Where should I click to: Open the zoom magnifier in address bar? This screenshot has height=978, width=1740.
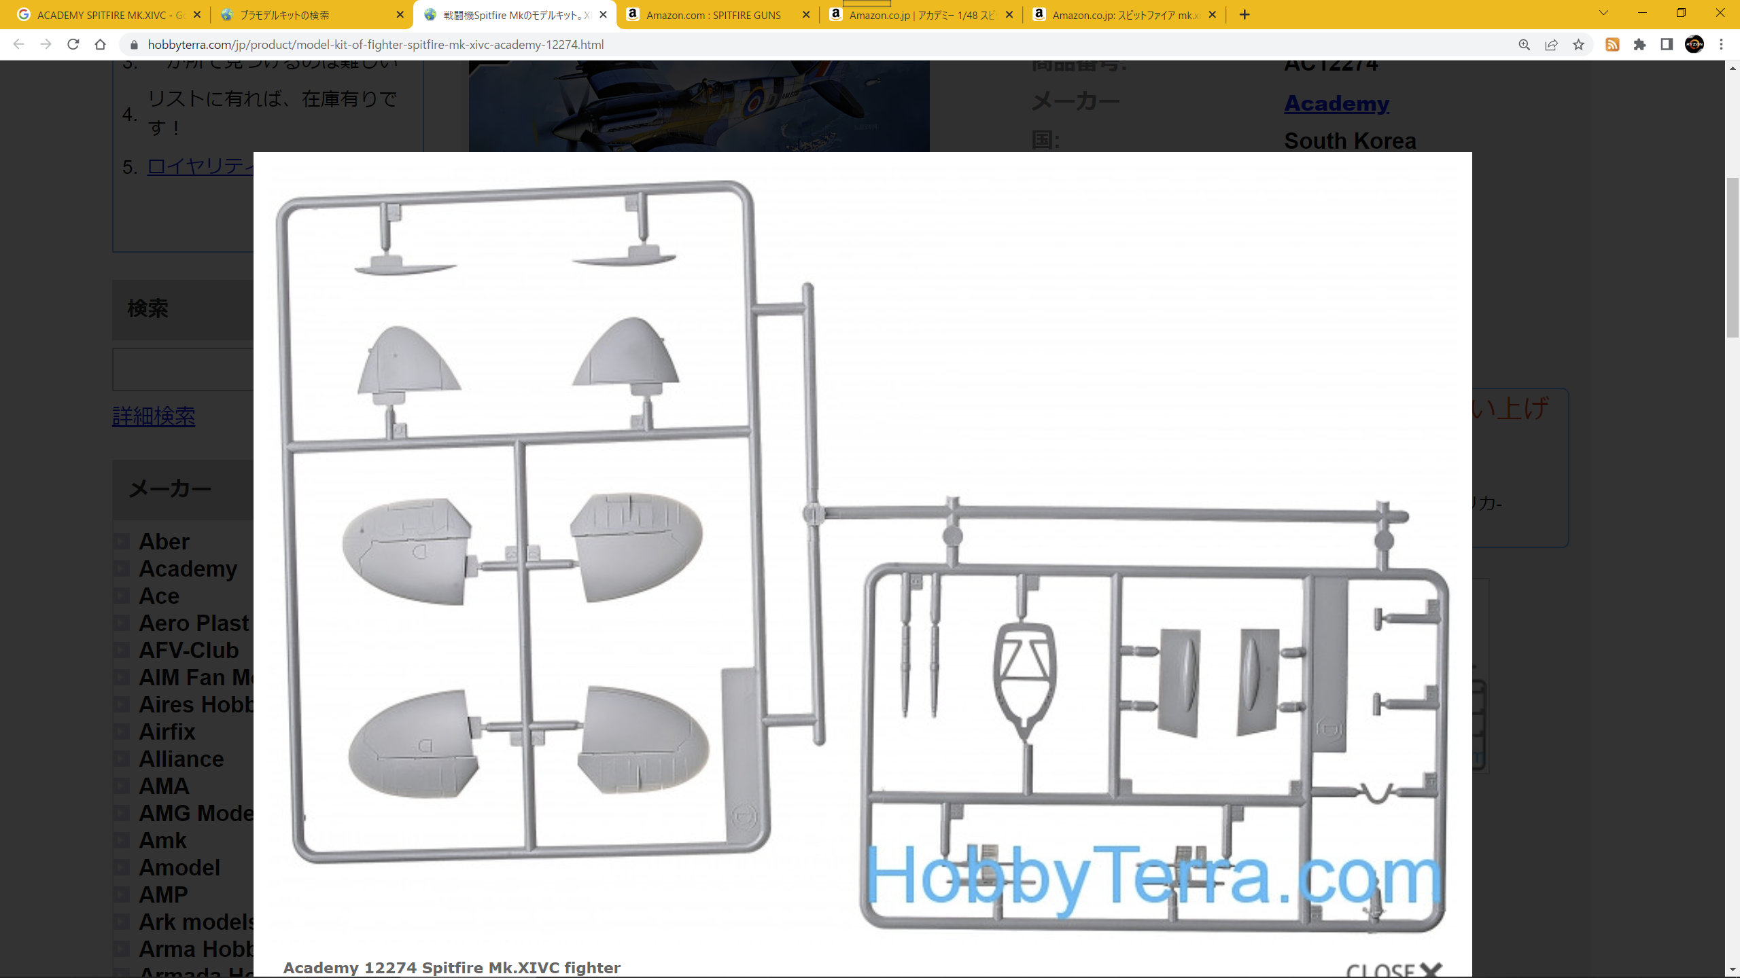click(x=1524, y=44)
